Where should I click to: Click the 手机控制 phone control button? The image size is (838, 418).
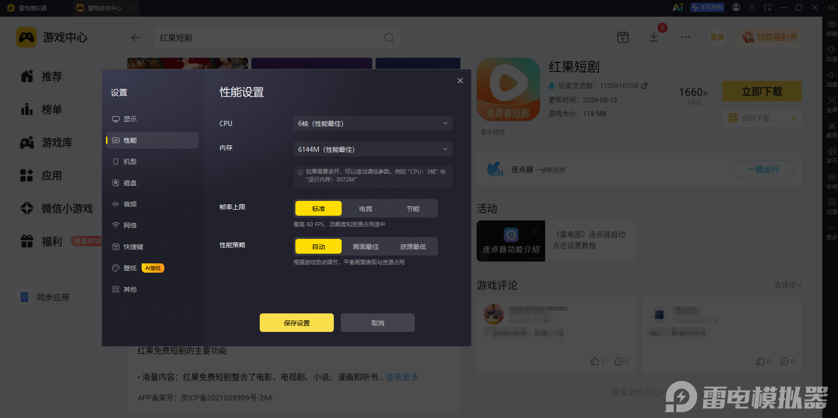[x=707, y=7]
